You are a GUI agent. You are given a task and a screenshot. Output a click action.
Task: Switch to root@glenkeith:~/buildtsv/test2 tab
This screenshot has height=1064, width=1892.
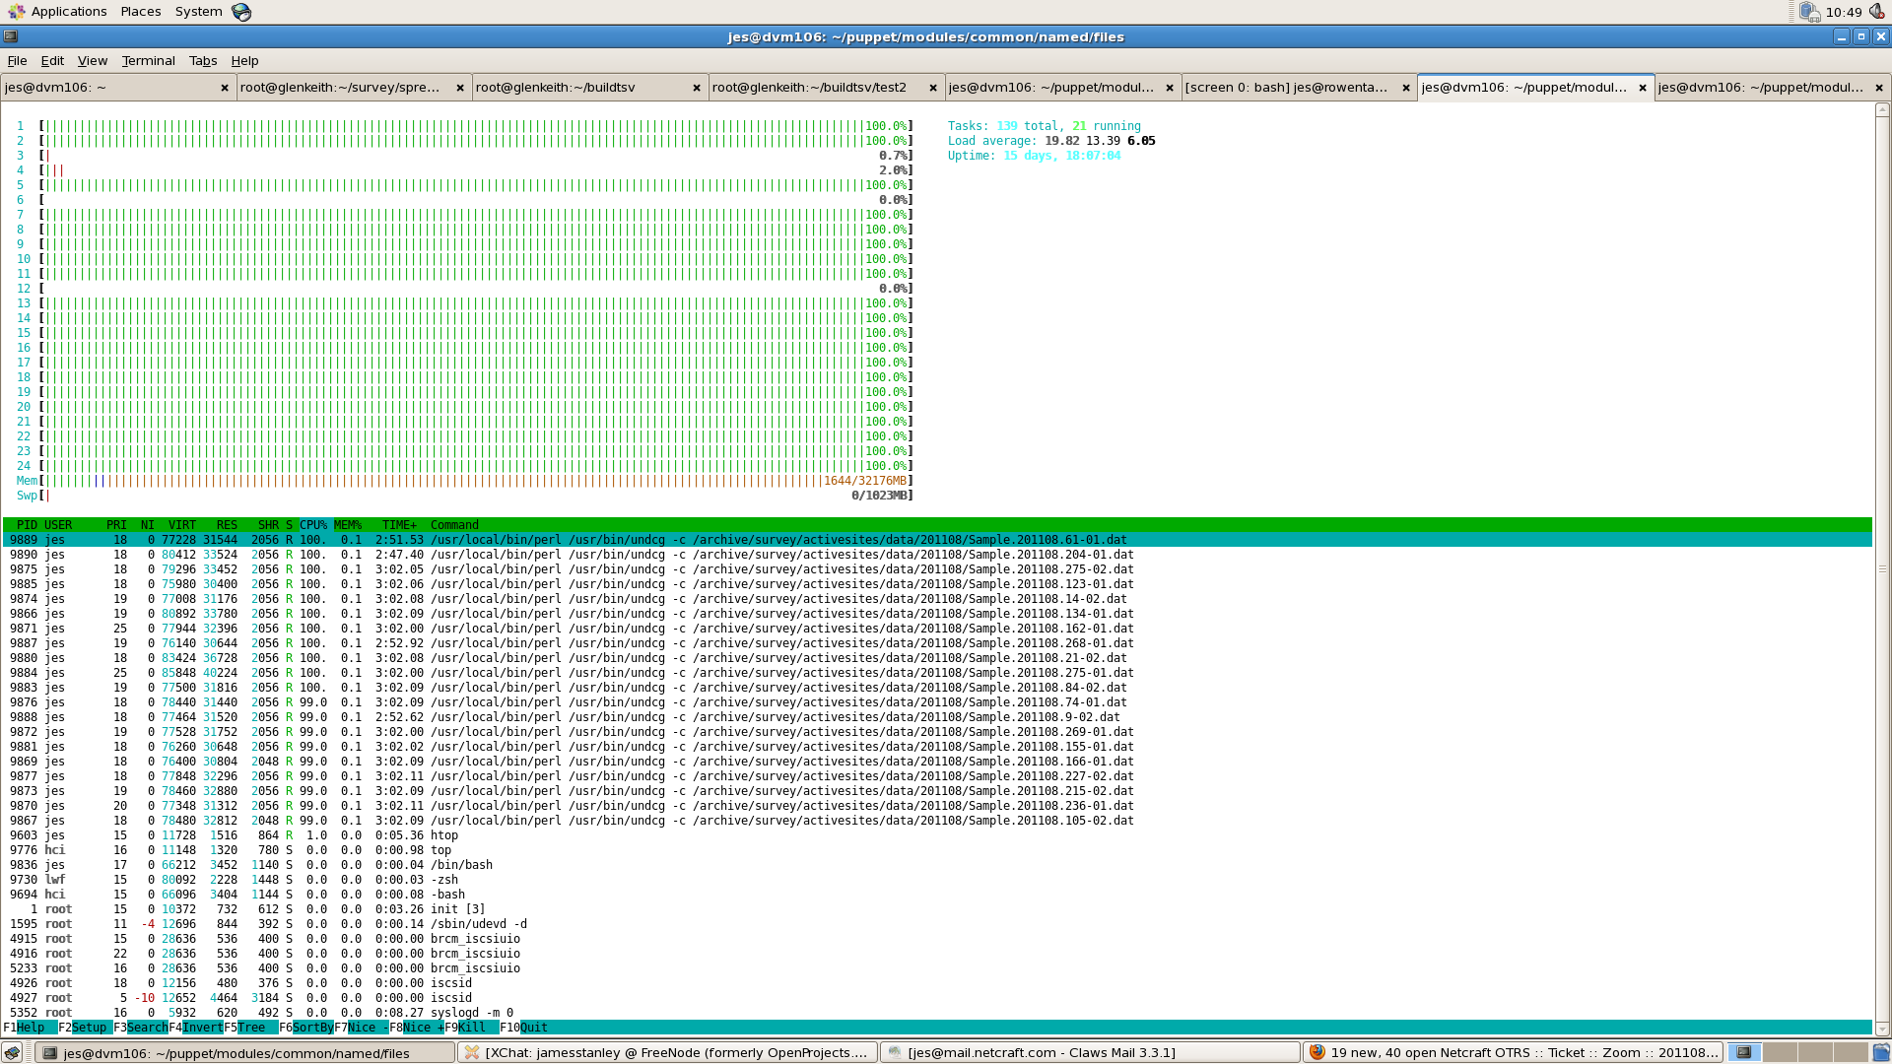click(808, 88)
